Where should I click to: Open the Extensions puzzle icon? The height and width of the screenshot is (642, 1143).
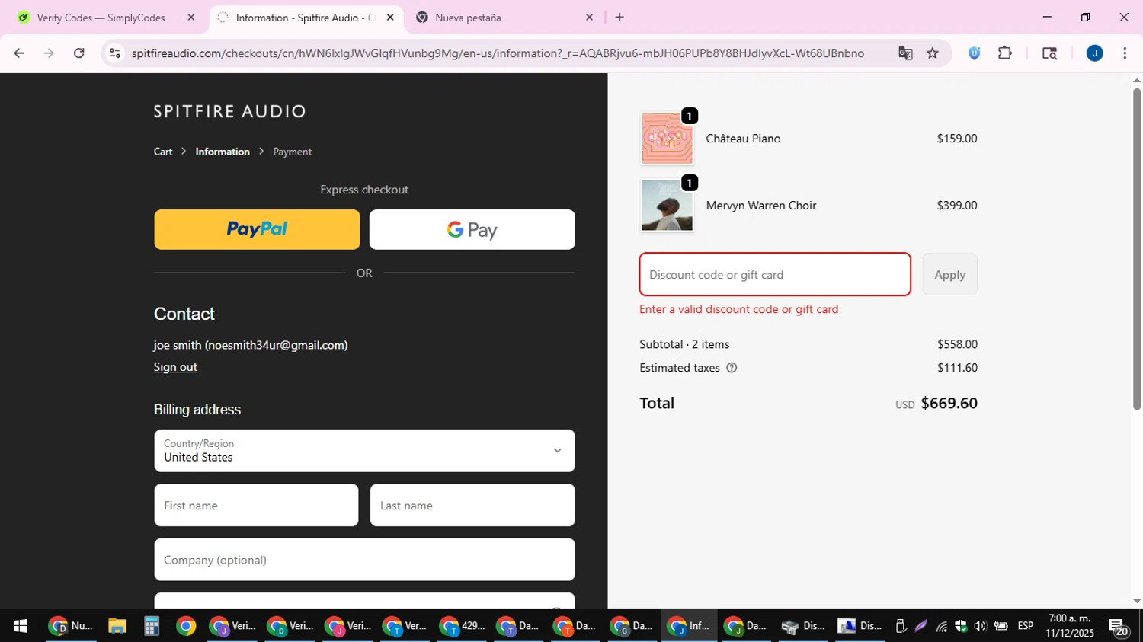tap(1005, 53)
